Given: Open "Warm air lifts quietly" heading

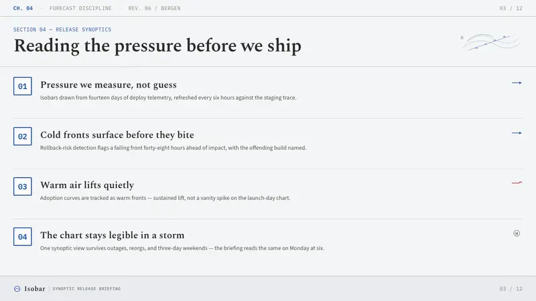Looking at the screenshot, I should click(87, 185).
